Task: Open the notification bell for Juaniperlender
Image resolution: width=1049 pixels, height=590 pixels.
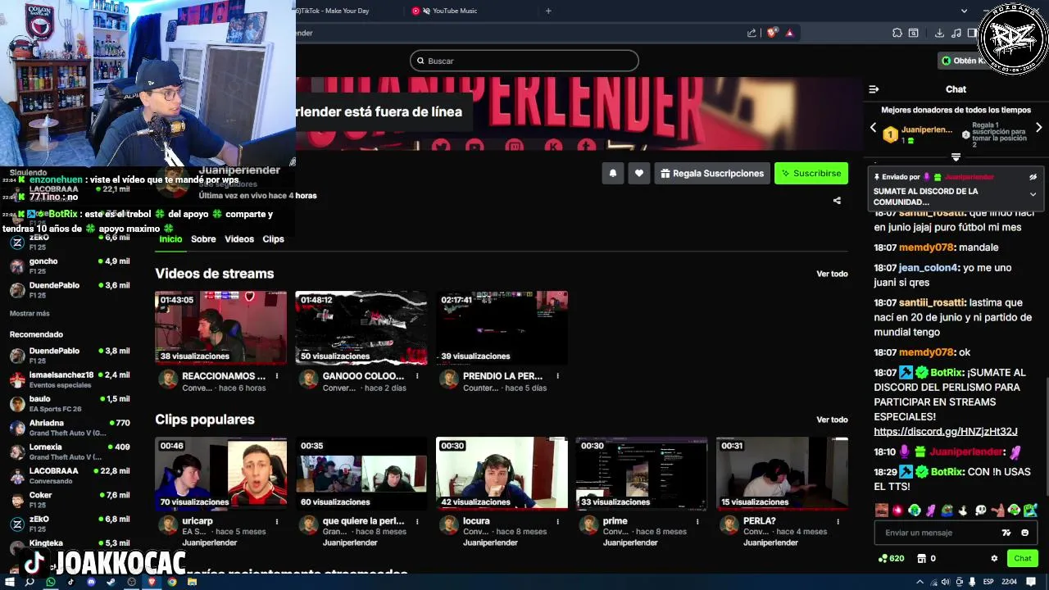Action: tap(612, 173)
